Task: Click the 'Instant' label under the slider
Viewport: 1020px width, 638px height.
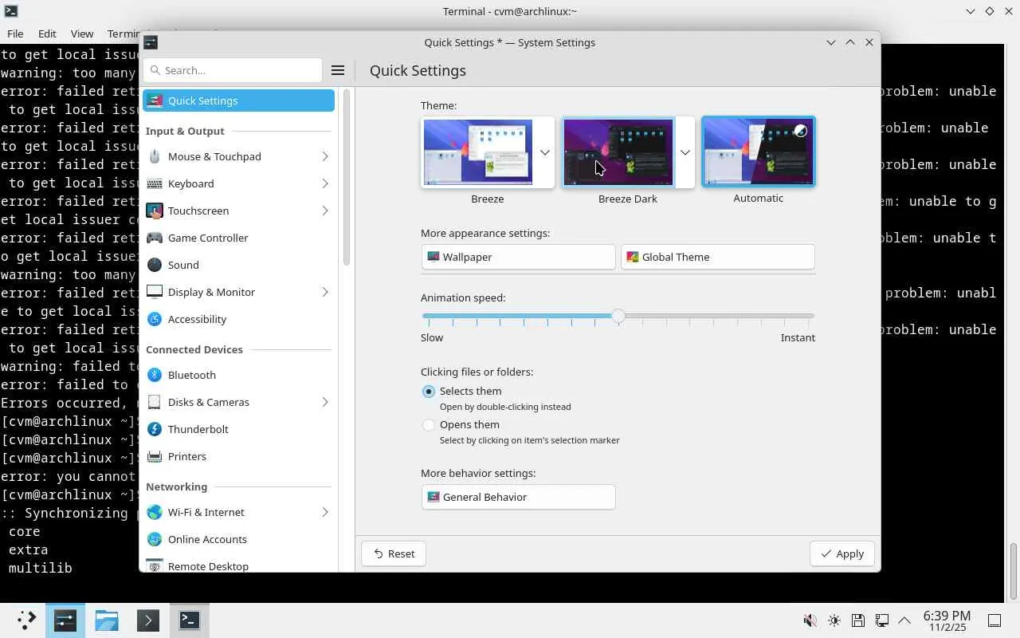Action: (798, 337)
